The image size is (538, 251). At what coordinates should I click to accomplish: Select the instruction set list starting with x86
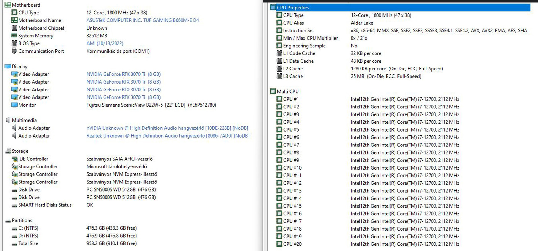(x=439, y=30)
